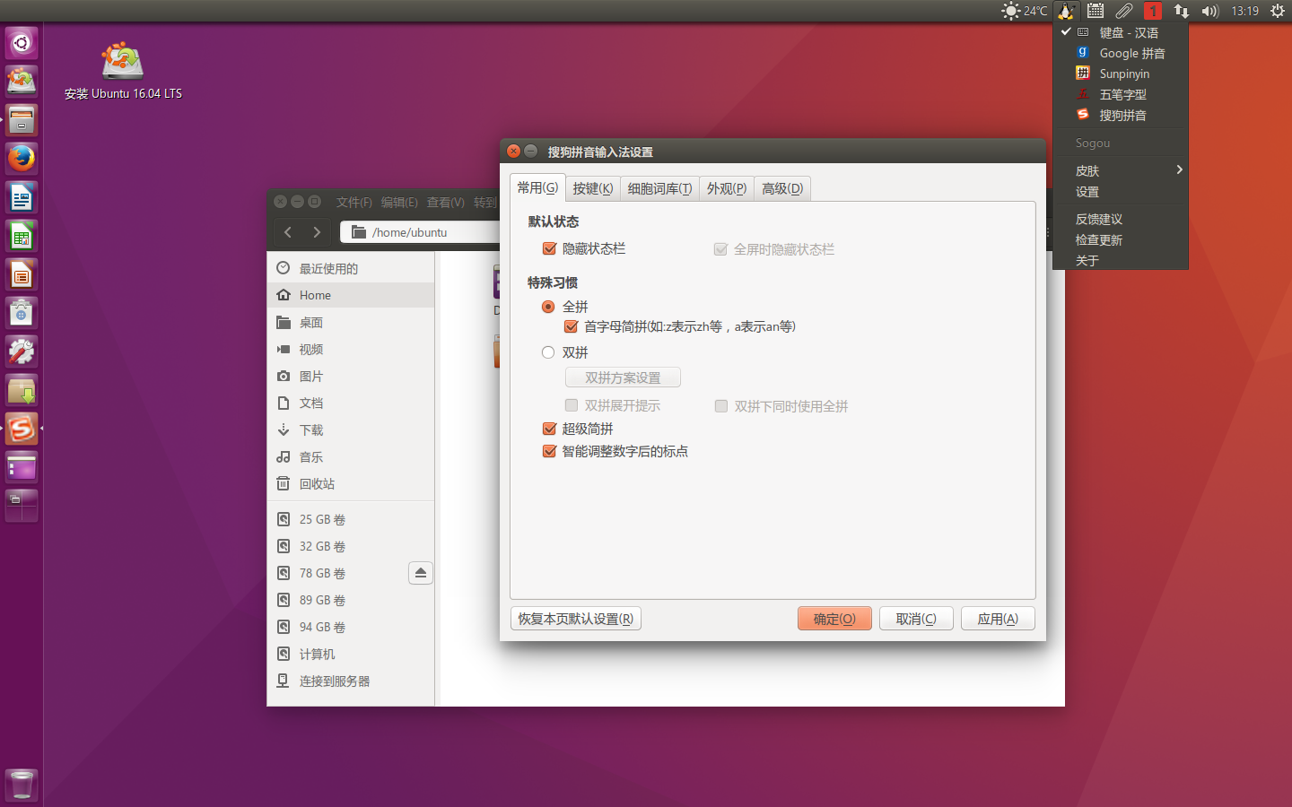Open the sound volume indicator

[1210, 11]
